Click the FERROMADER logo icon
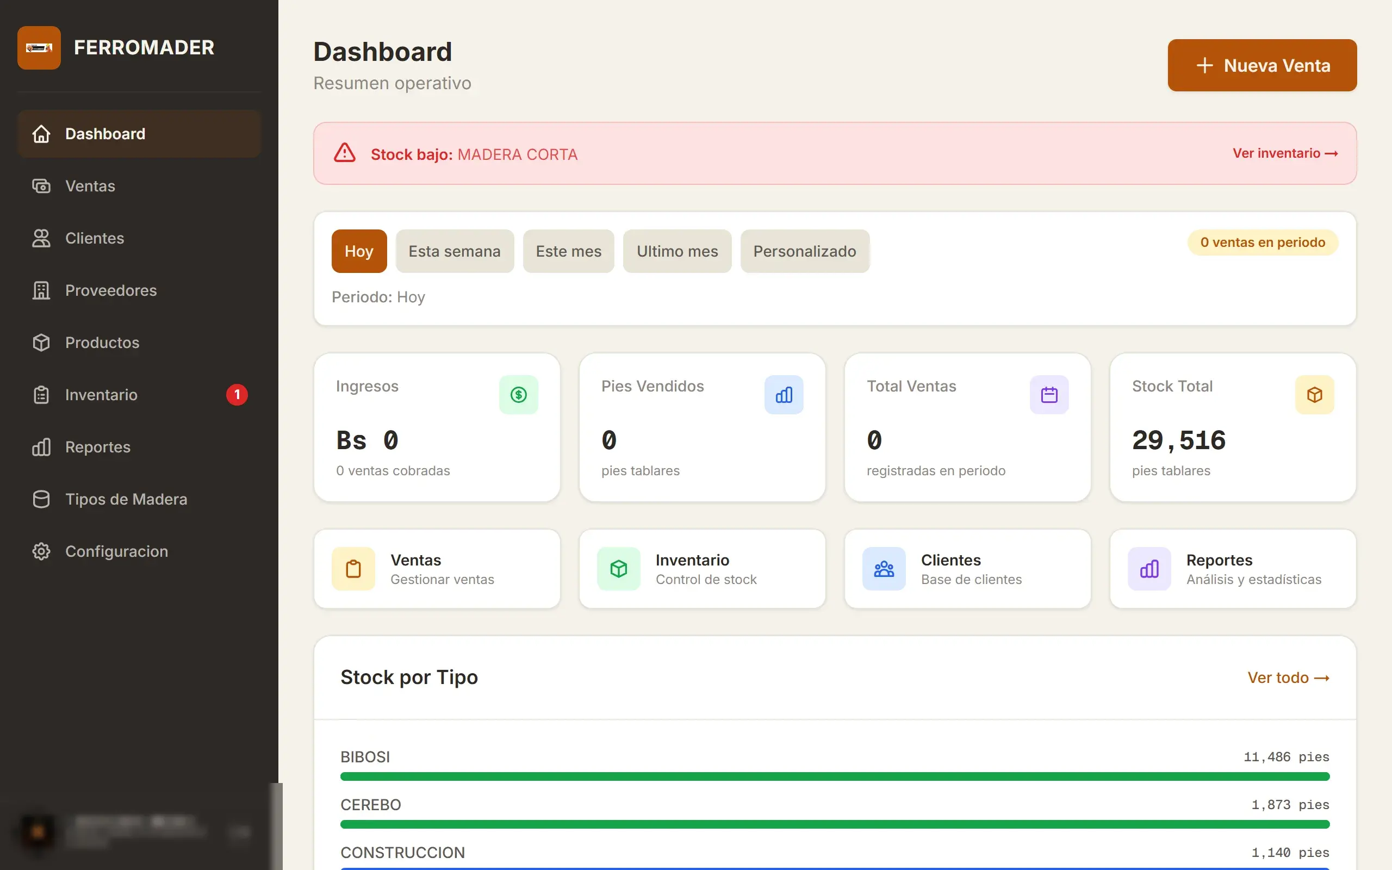 click(39, 48)
